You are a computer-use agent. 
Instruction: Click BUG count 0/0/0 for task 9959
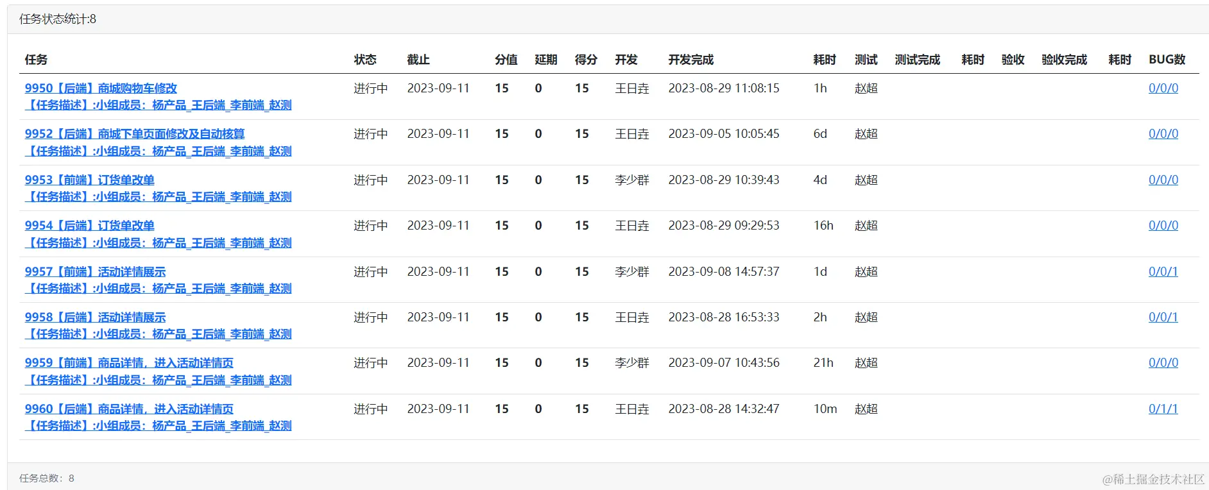click(1163, 363)
